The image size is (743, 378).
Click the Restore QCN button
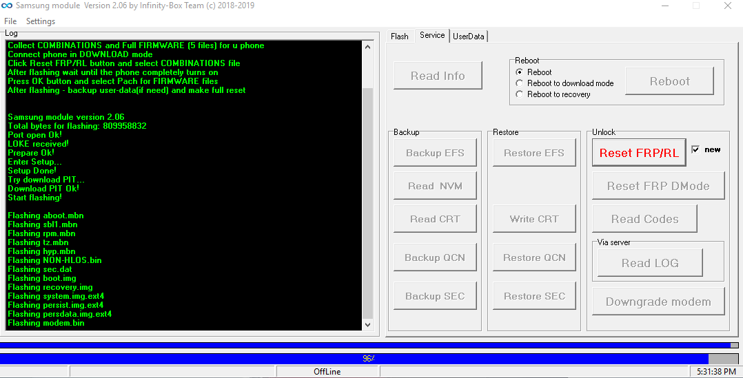(534, 258)
